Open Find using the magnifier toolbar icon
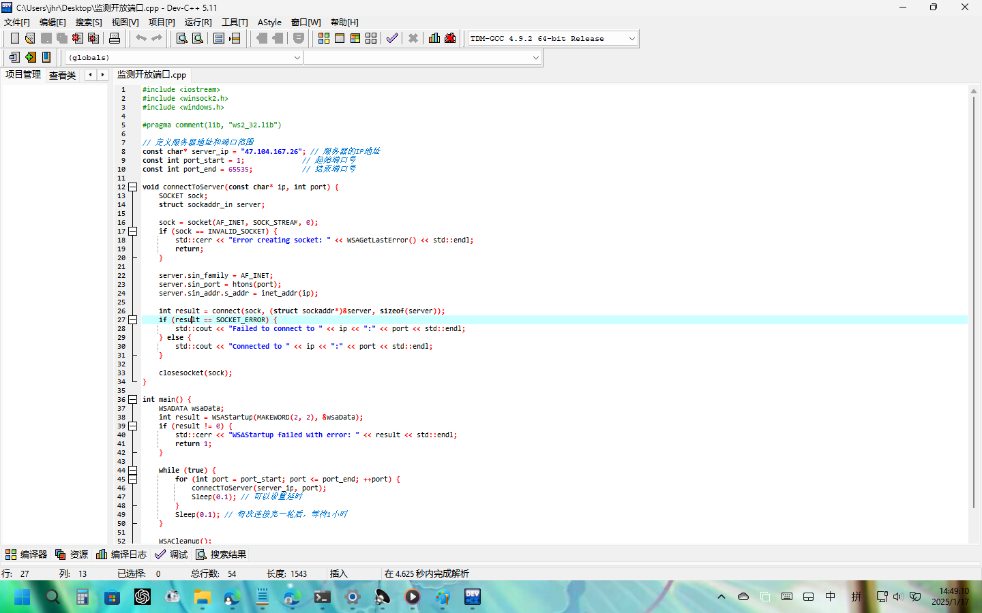 point(182,38)
